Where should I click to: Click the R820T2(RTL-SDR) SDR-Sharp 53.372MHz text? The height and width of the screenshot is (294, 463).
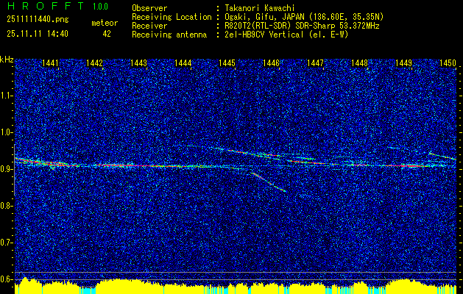pos(301,26)
